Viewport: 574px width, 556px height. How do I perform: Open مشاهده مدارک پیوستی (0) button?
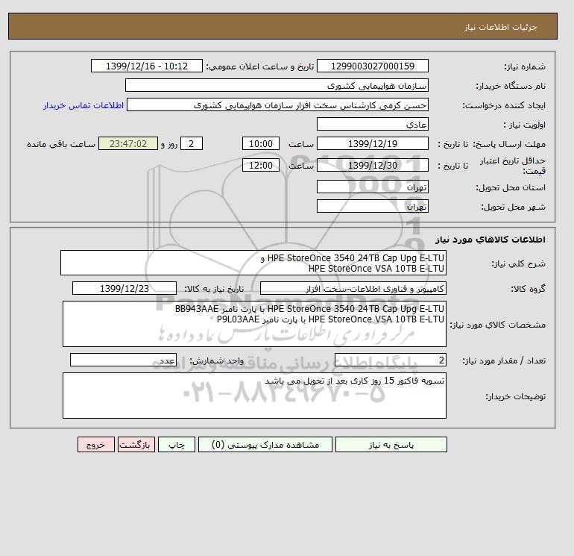pyautogui.click(x=265, y=445)
